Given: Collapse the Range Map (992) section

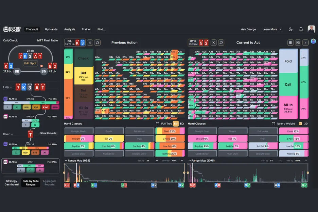Looking at the screenshot, I should [66, 161].
